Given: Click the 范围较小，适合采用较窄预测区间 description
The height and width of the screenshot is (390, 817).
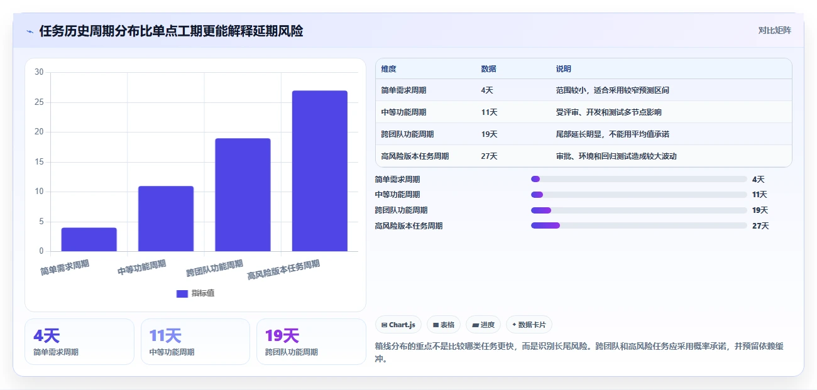Looking at the screenshot, I should point(613,90).
